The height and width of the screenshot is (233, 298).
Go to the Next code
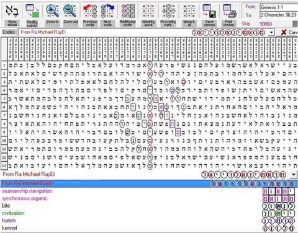[x=107, y=11]
